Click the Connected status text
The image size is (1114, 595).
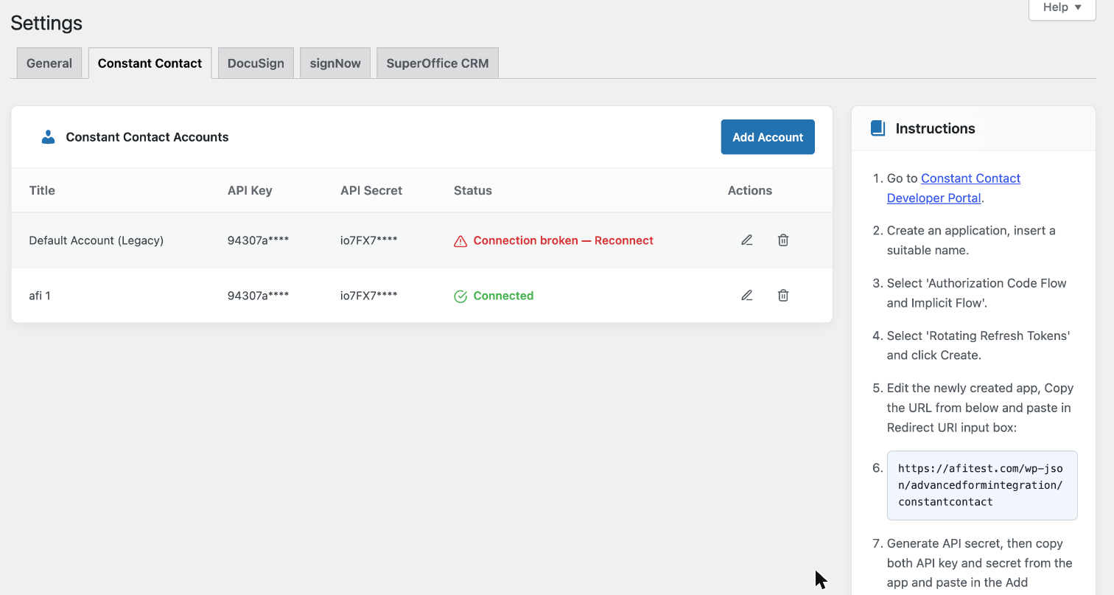click(503, 296)
